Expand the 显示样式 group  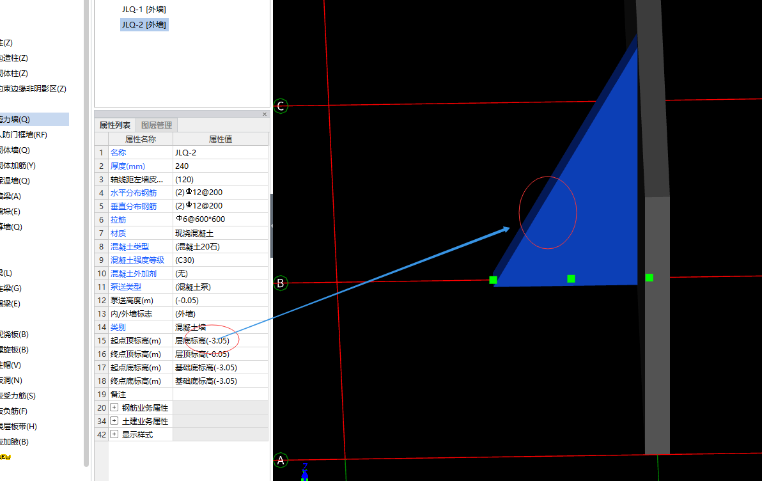[114, 434]
